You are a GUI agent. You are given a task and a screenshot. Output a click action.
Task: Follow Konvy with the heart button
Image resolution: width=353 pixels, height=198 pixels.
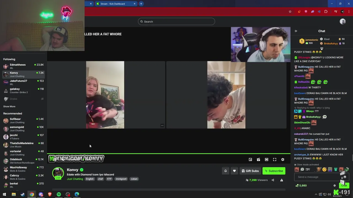click(234, 171)
